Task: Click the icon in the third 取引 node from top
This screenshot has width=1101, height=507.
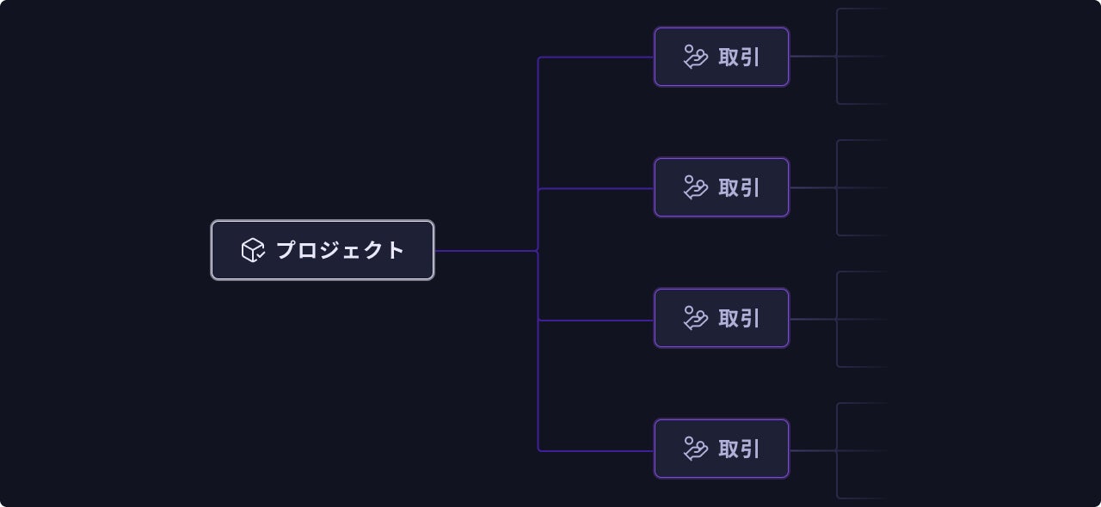Action: point(695,318)
